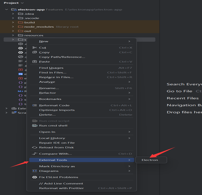This screenshot has width=202, height=195.
Task: Click the Copy icon in context menu
Action: tap(35, 52)
